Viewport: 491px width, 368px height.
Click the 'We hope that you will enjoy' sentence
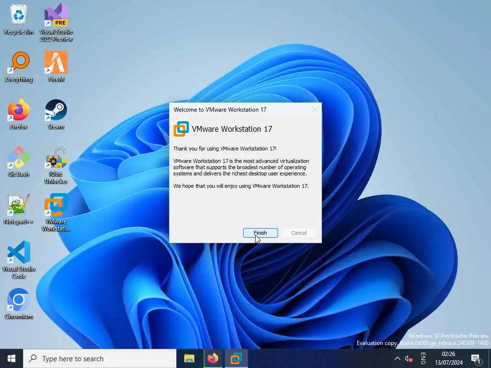241,186
